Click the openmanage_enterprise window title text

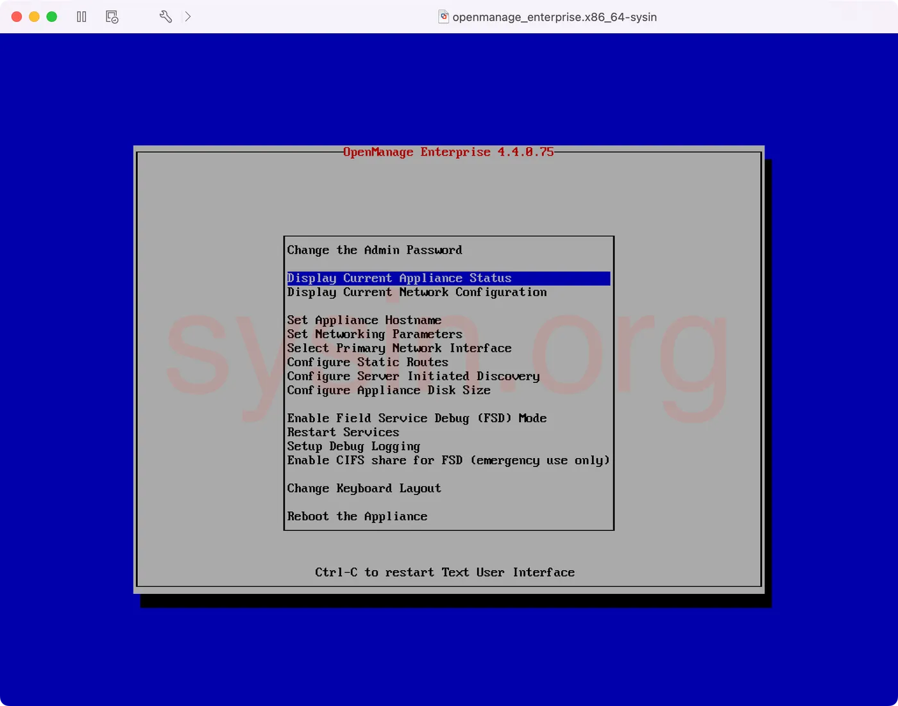pos(555,17)
